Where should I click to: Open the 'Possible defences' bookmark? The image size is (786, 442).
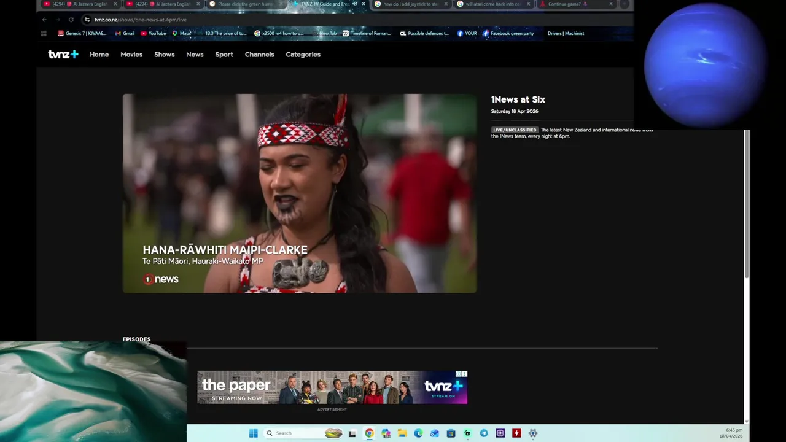pos(424,34)
